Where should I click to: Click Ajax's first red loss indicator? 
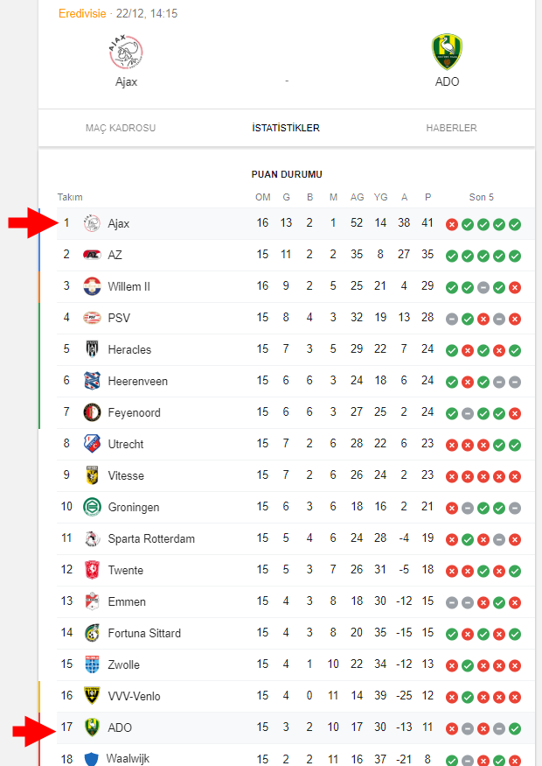(452, 225)
